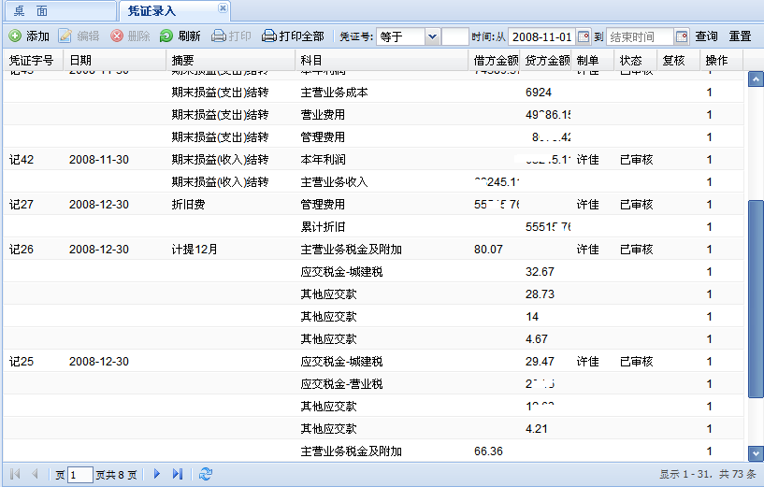
Task: Sort by the 日期 column header
Action: (80, 60)
